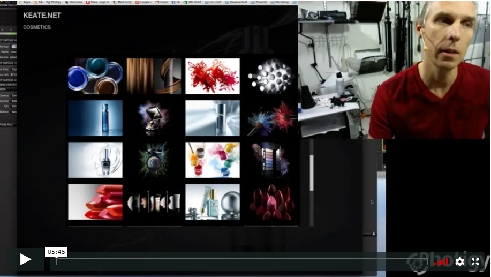Seek on the video progress bar
The image size is (491, 277).
click(241, 261)
